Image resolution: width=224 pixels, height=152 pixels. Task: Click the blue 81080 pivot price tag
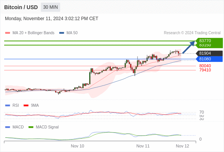point(209,59)
